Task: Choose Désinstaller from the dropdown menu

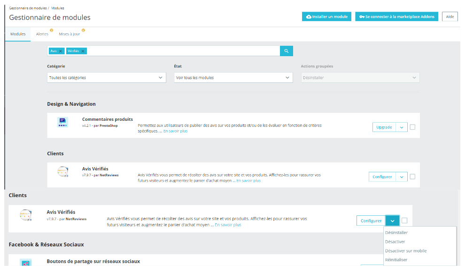Action: (x=396, y=233)
